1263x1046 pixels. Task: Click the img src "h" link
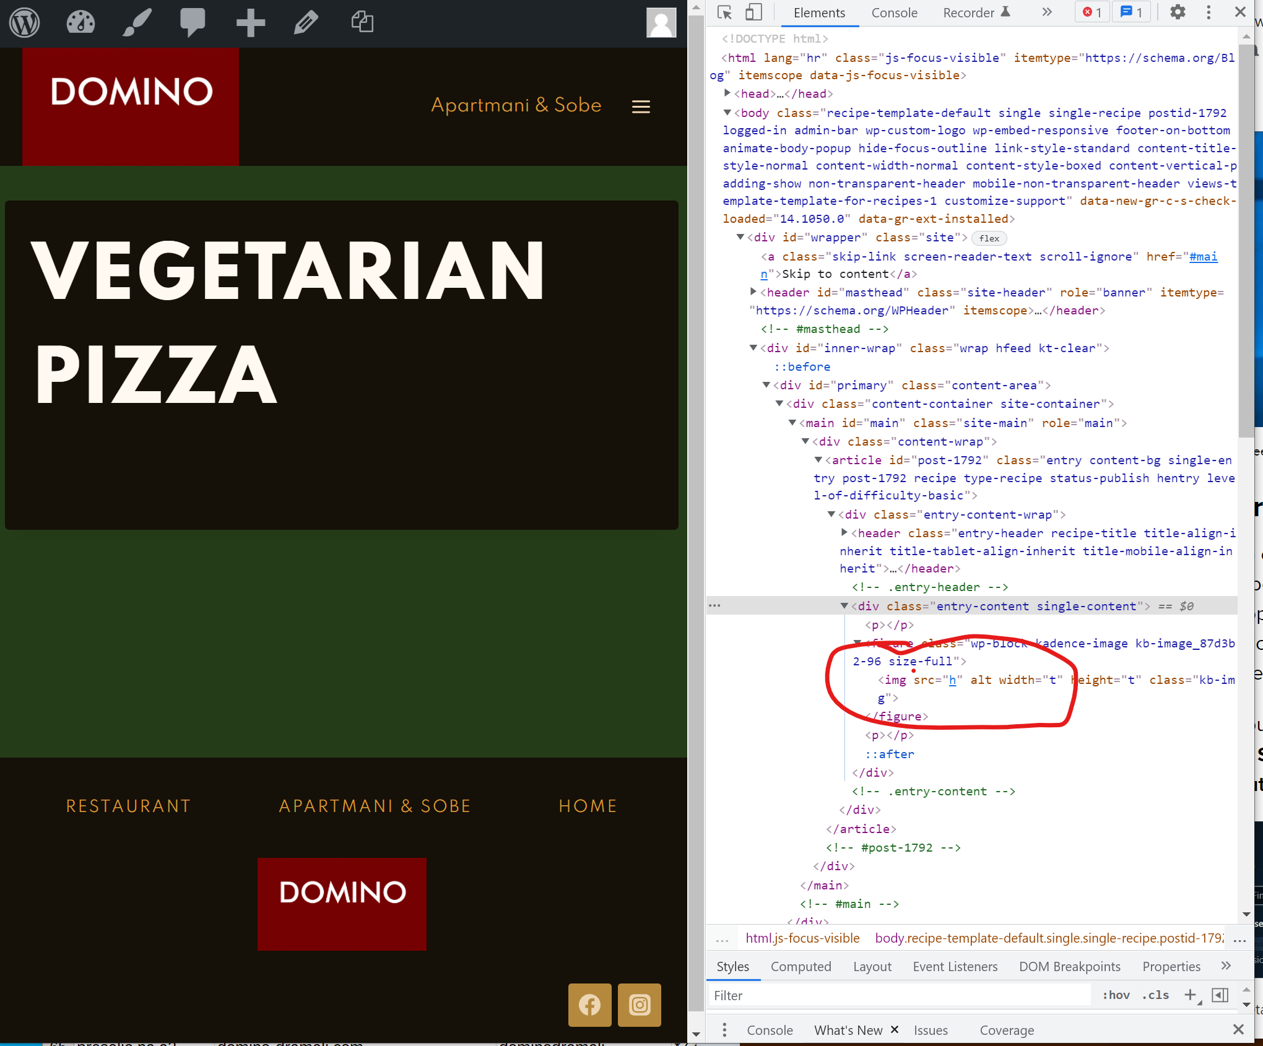tap(952, 680)
